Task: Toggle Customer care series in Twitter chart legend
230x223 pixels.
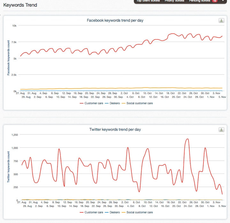Action: click(x=91, y=212)
